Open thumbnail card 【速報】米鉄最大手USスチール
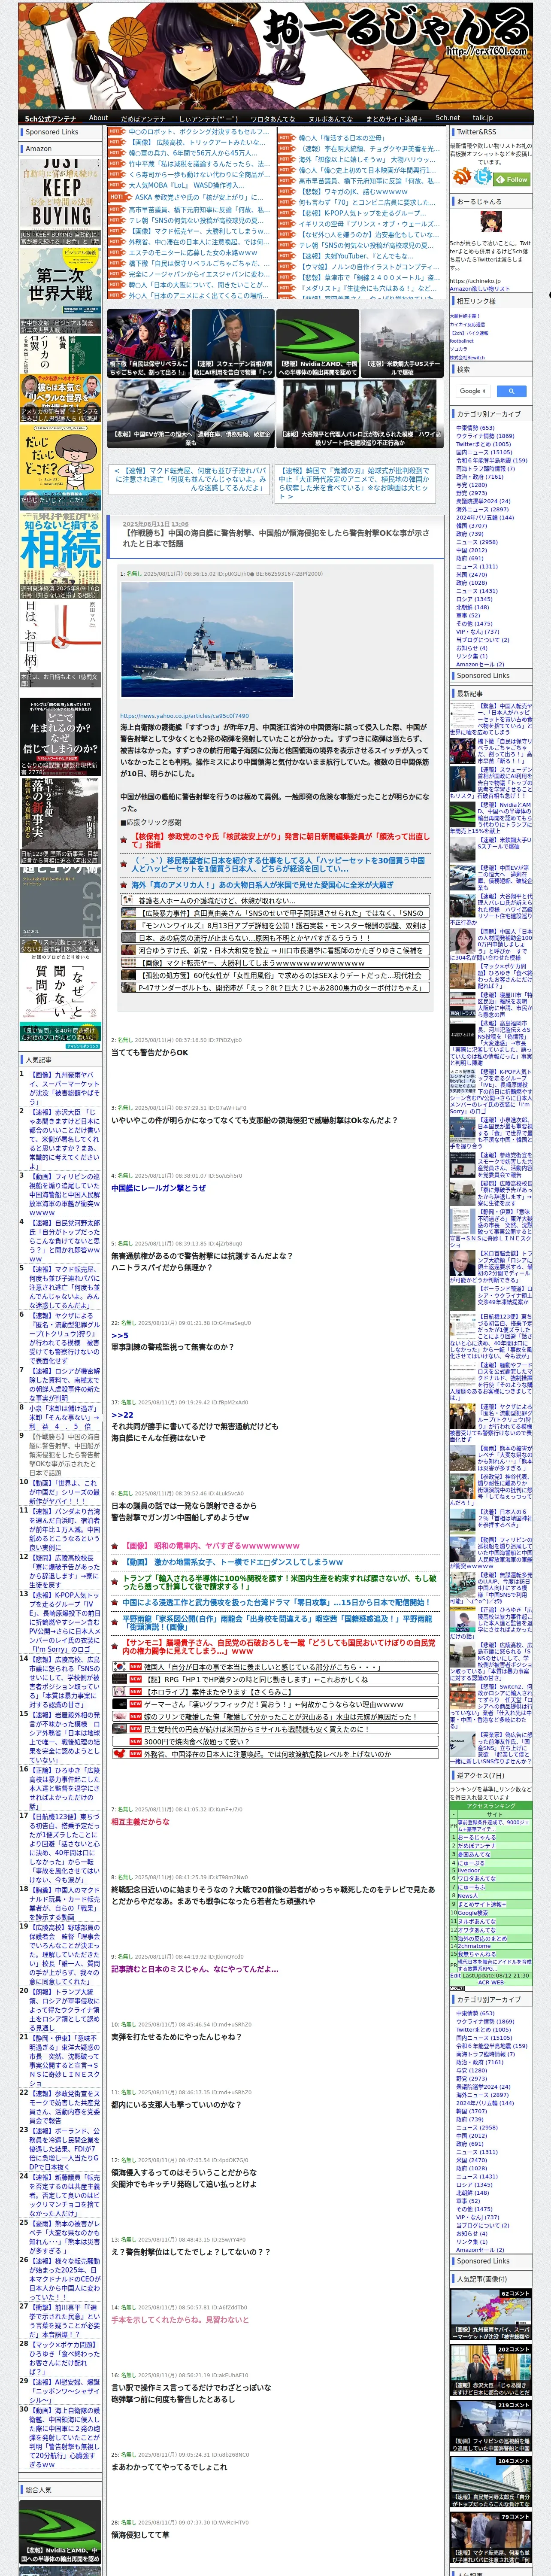Viewport: 551px width, 2576px height. click(x=402, y=343)
